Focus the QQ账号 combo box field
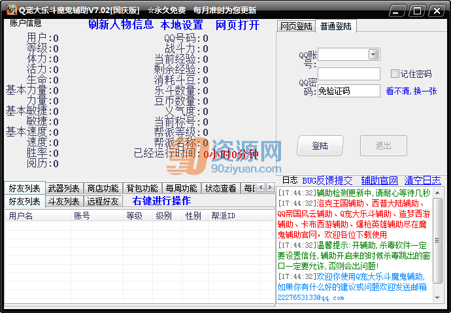The width and height of the screenshot is (451, 313). pyautogui.click(x=348, y=54)
